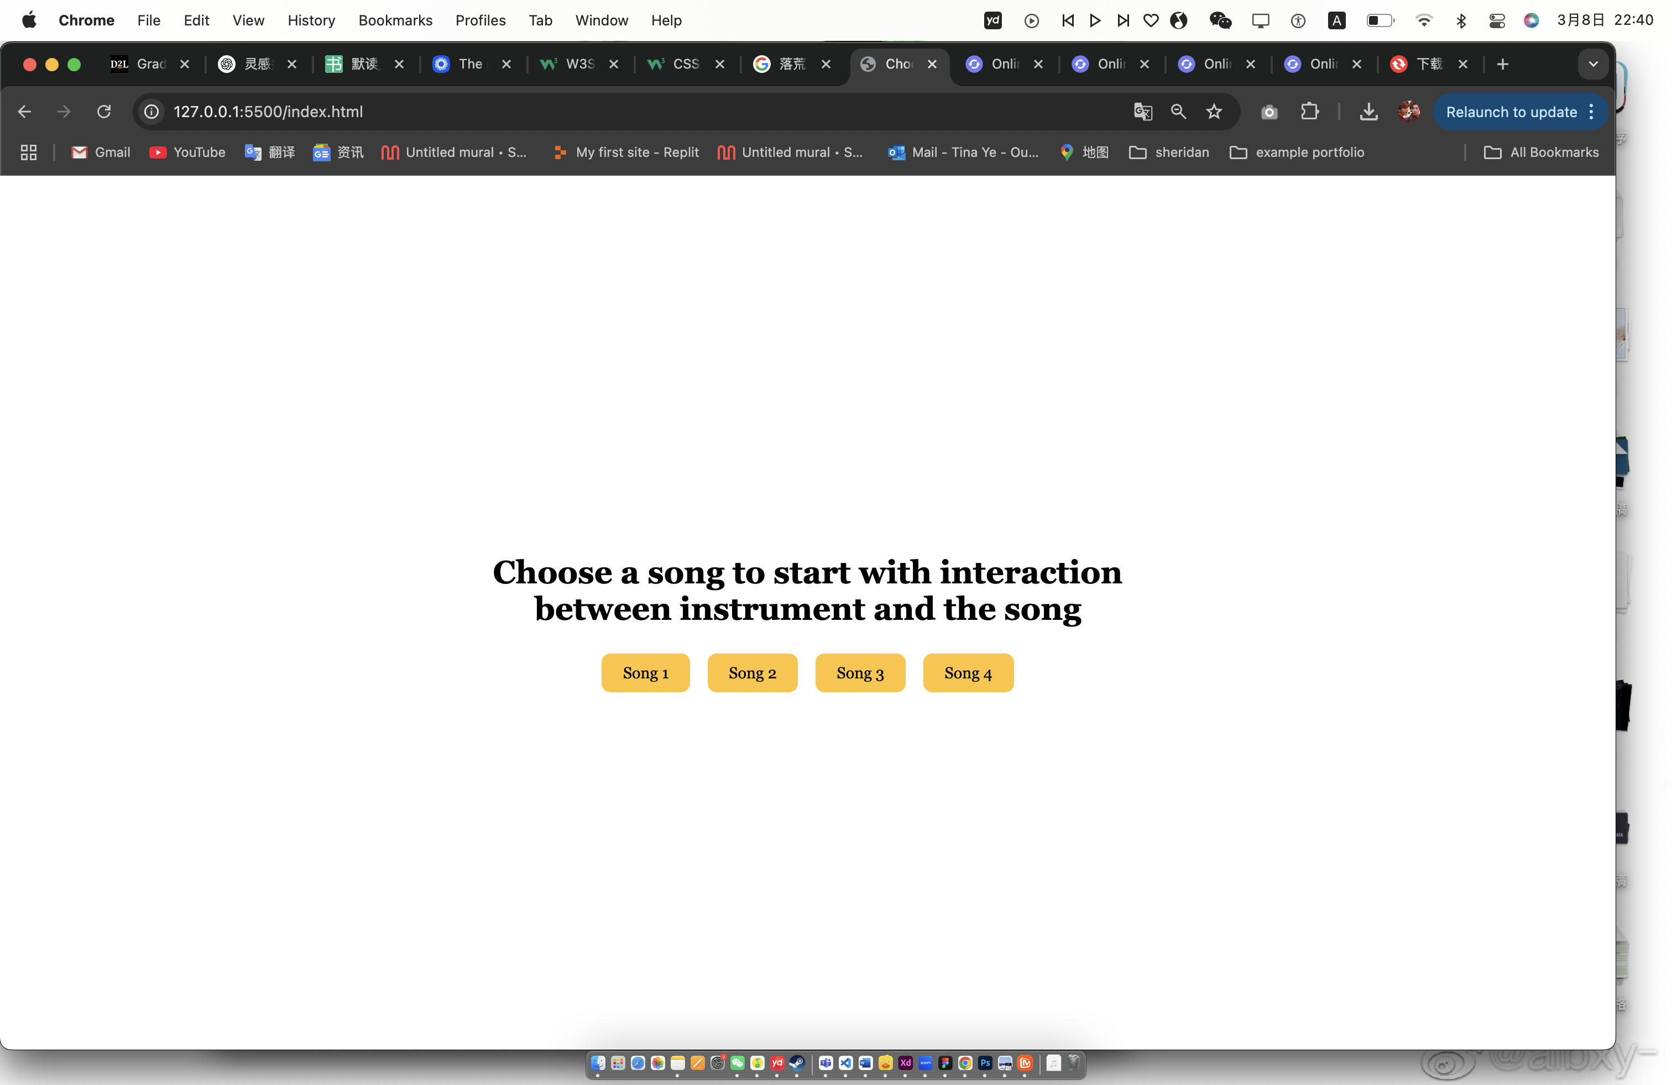Open the Downloads icon in toolbar

pos(1368,112)
